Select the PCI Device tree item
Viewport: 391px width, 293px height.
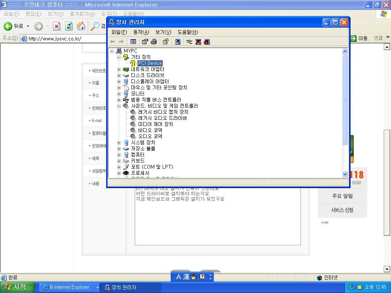pos(150,63)
